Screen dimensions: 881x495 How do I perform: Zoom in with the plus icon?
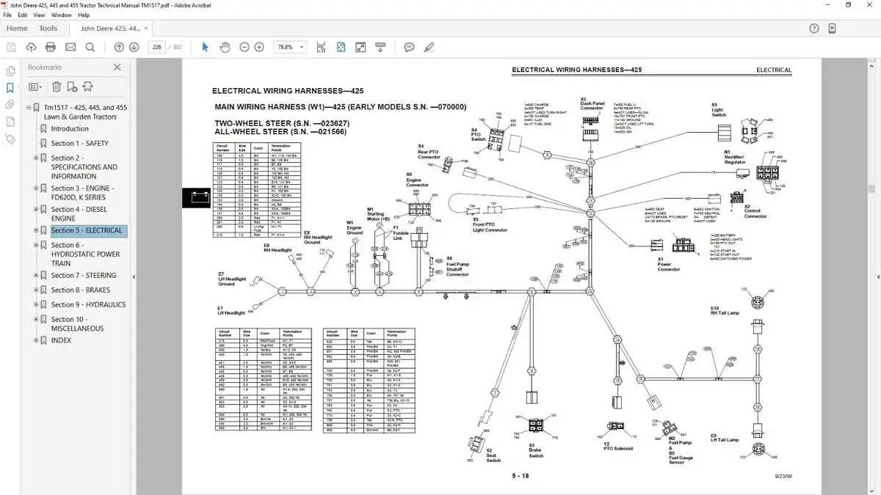[x=259, y=47]
